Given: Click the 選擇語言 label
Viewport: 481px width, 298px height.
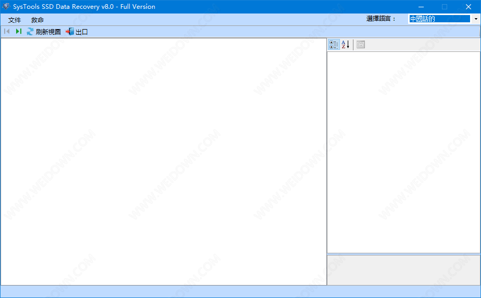Looking at the screenshot, I should tap(381, 19).
